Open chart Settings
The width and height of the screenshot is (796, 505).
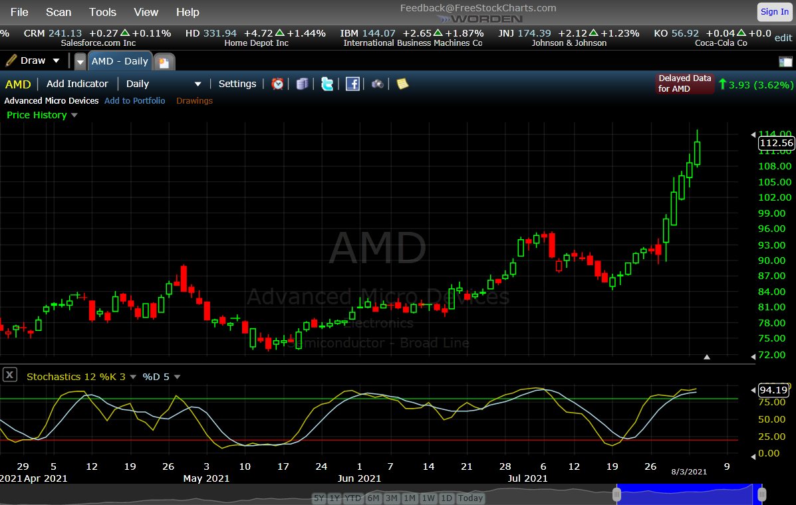[x=237, y=84]
